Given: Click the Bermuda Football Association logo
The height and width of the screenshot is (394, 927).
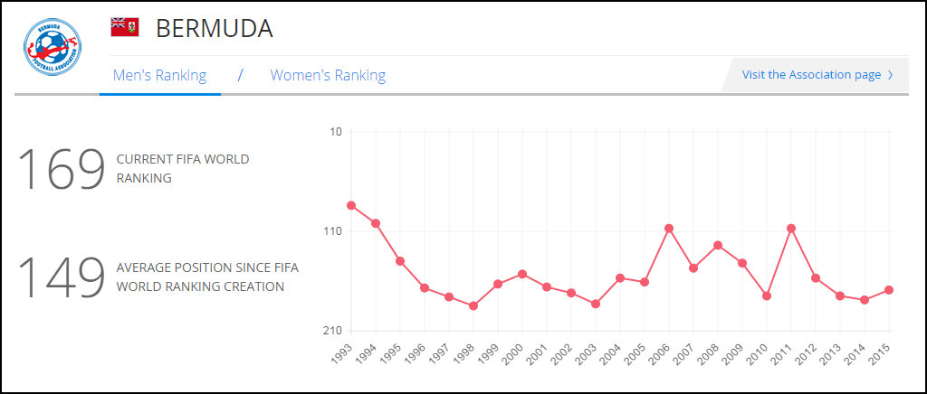Looking at the screenshot, I should coord(53,48).
